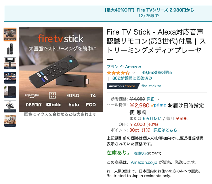This screenshot has width=212, height=184.
Task: Open the 862が質問に回答済み link
Action: (132, 78)
